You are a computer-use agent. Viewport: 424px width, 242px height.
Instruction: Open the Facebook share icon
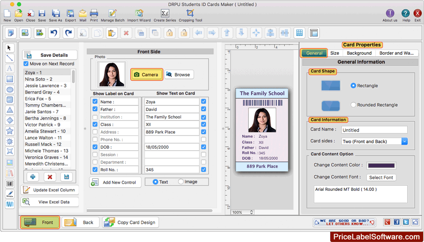point(396,222)
